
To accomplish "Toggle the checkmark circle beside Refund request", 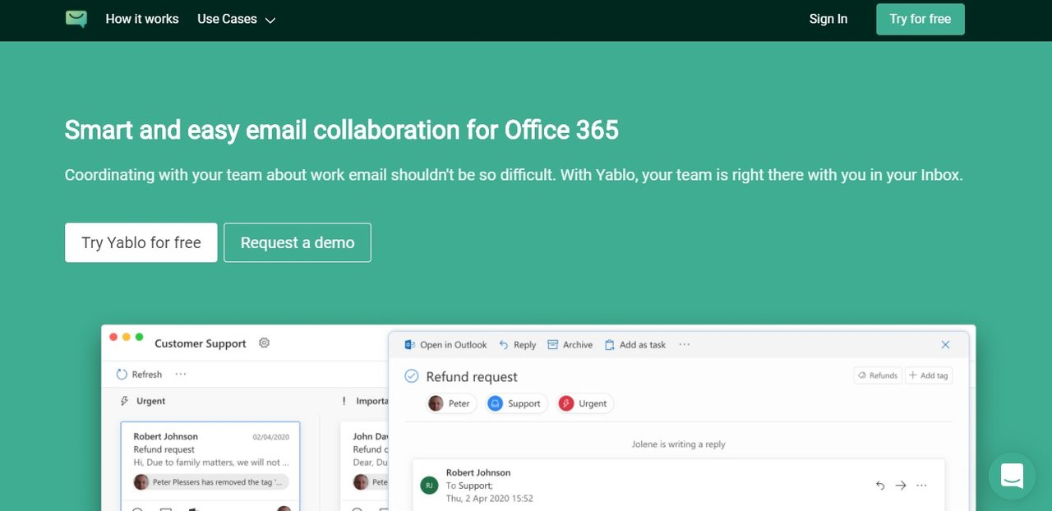I will [412, 376].
